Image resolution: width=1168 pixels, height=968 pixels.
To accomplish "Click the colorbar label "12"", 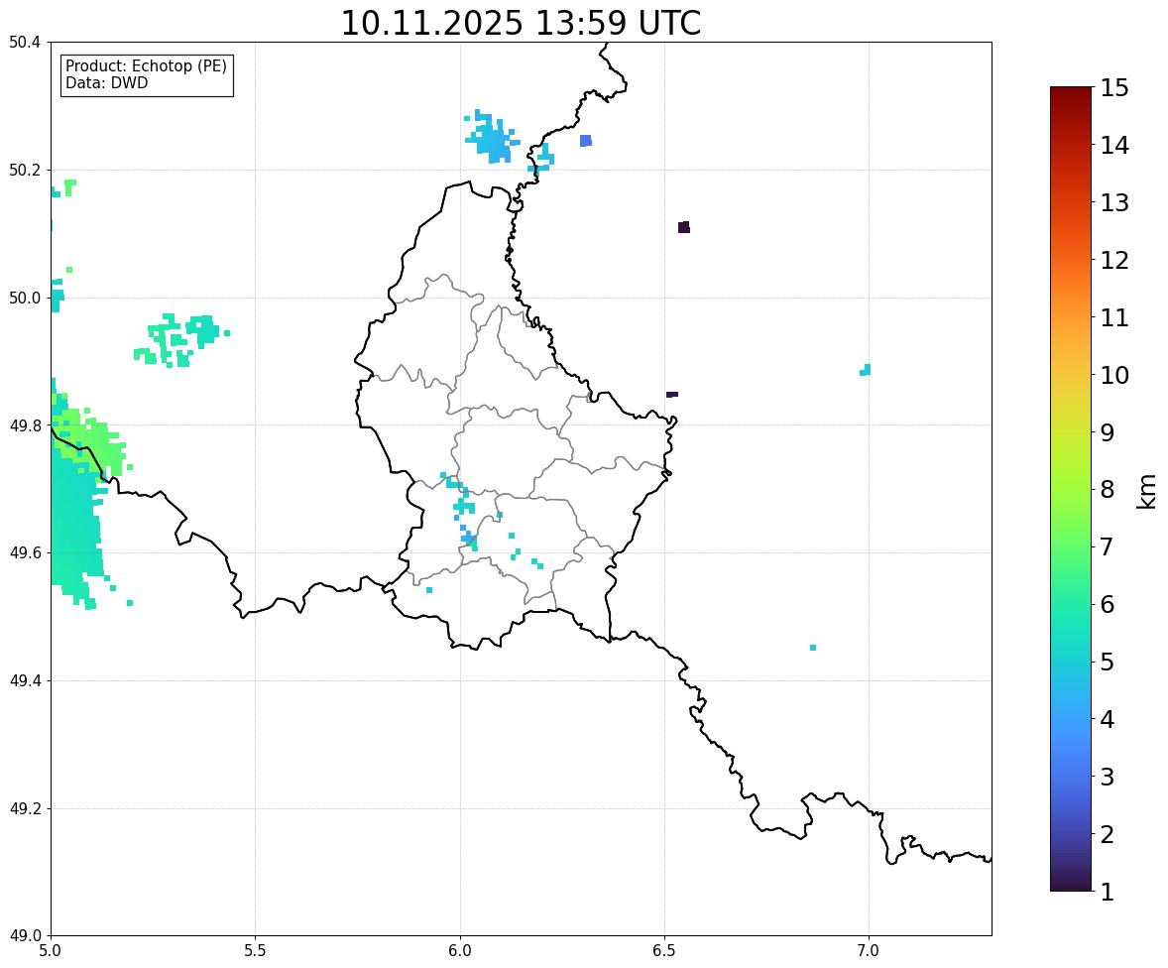I will (x=1114, y=260).
